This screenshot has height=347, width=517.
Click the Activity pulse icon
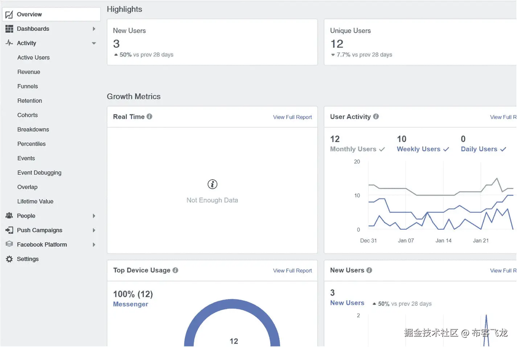point(9,43)
